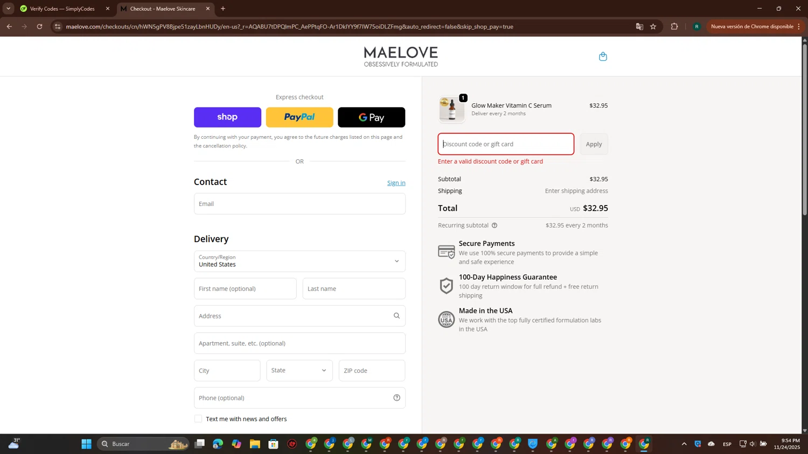The height and width of the screenshot is (454, 808).
Task: Click the Apartment, suite, etc. field
Action: pos(299,343)
